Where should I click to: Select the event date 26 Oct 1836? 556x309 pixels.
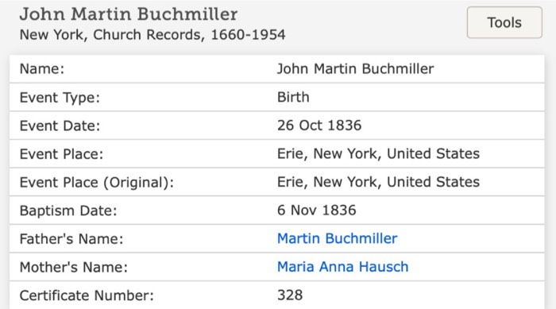click(x=319, y=126)
